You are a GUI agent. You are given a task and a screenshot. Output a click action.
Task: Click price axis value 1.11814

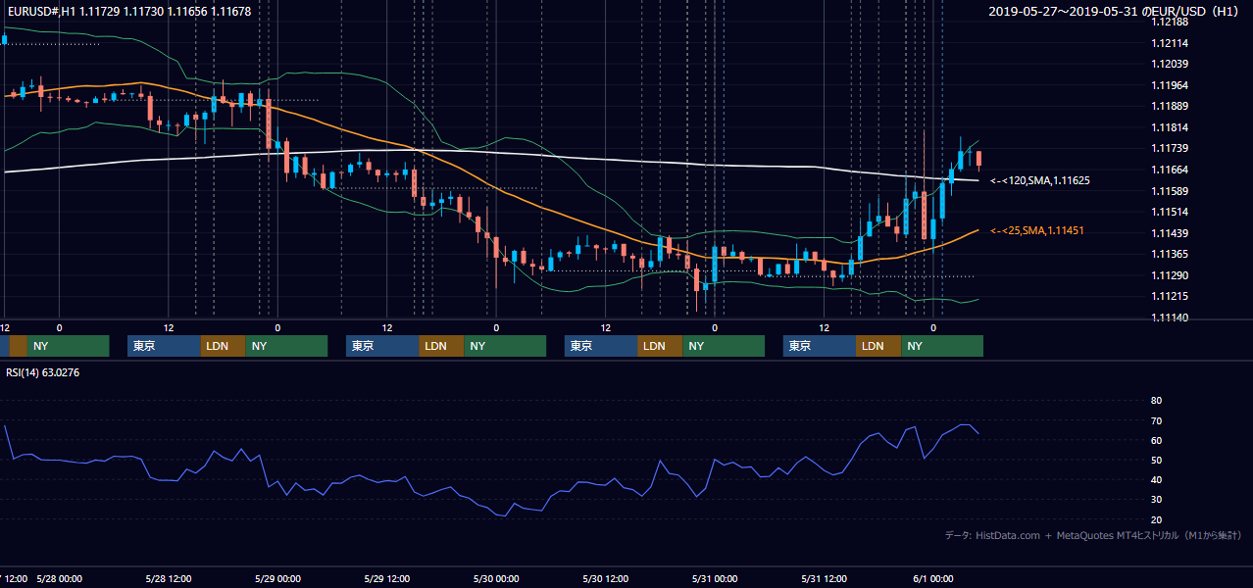click(x=1169, y=127)
